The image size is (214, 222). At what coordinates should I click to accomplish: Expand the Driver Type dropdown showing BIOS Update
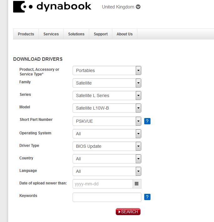(107, 146)
